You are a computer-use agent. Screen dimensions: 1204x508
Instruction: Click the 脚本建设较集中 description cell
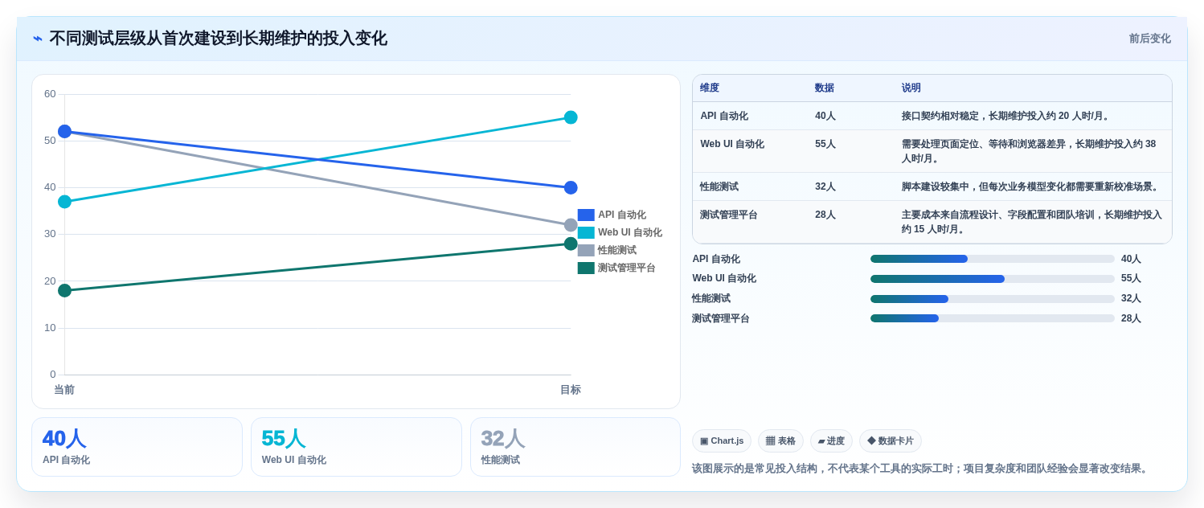click(1031, 186)
